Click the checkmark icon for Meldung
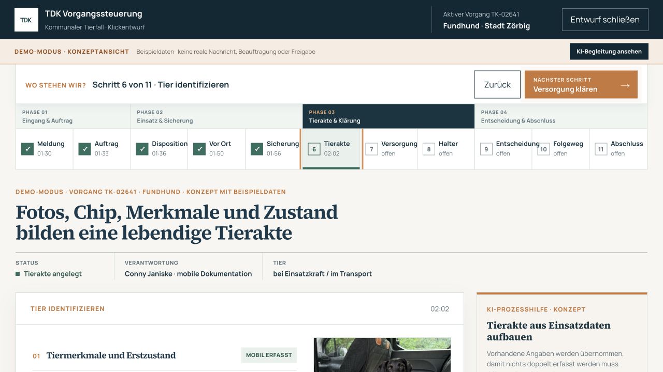 click(x=27, y=149)
